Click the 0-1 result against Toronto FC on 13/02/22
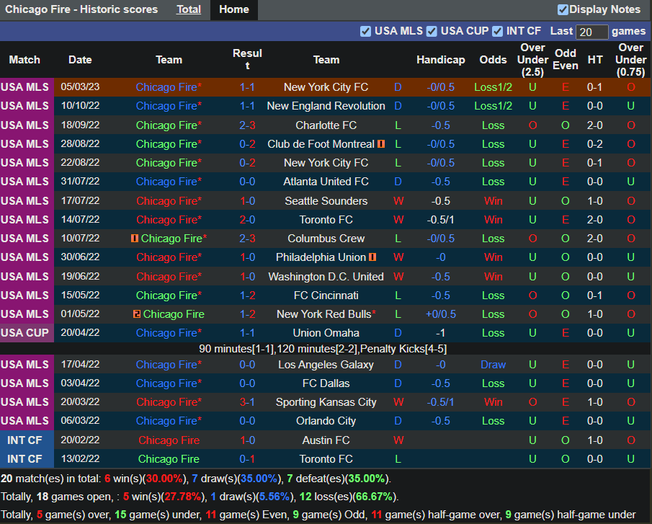 [x=247, y=459]
